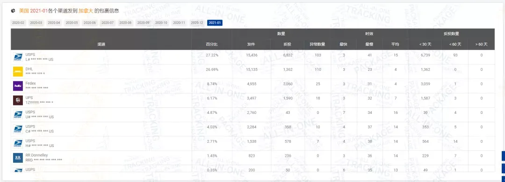Click the DHL carrier logo icon

click(18, 71)
